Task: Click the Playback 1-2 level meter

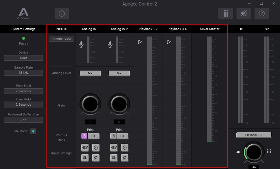Action: 150,101
